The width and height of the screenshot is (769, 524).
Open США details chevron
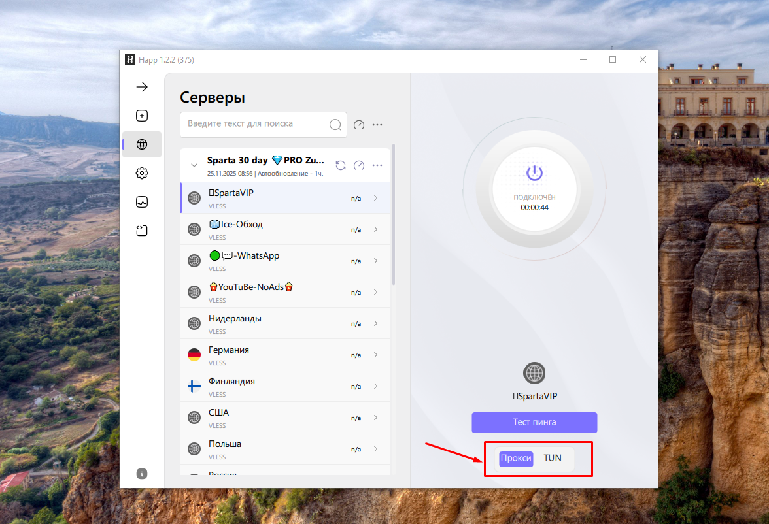[375, 418]
